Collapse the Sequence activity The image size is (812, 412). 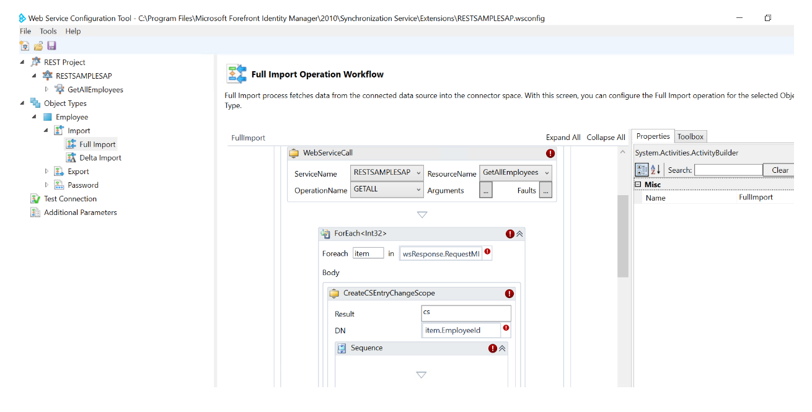click(502, 348)
